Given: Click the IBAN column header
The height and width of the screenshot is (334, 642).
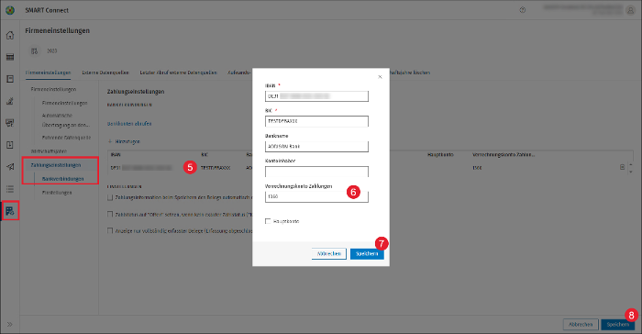Looking at the screenshot, I should tap(116, 155).
